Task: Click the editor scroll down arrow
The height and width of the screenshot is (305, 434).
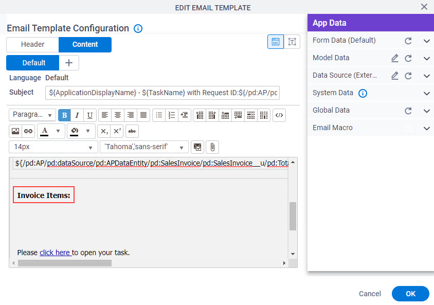Action: click(x=293, y=254)
